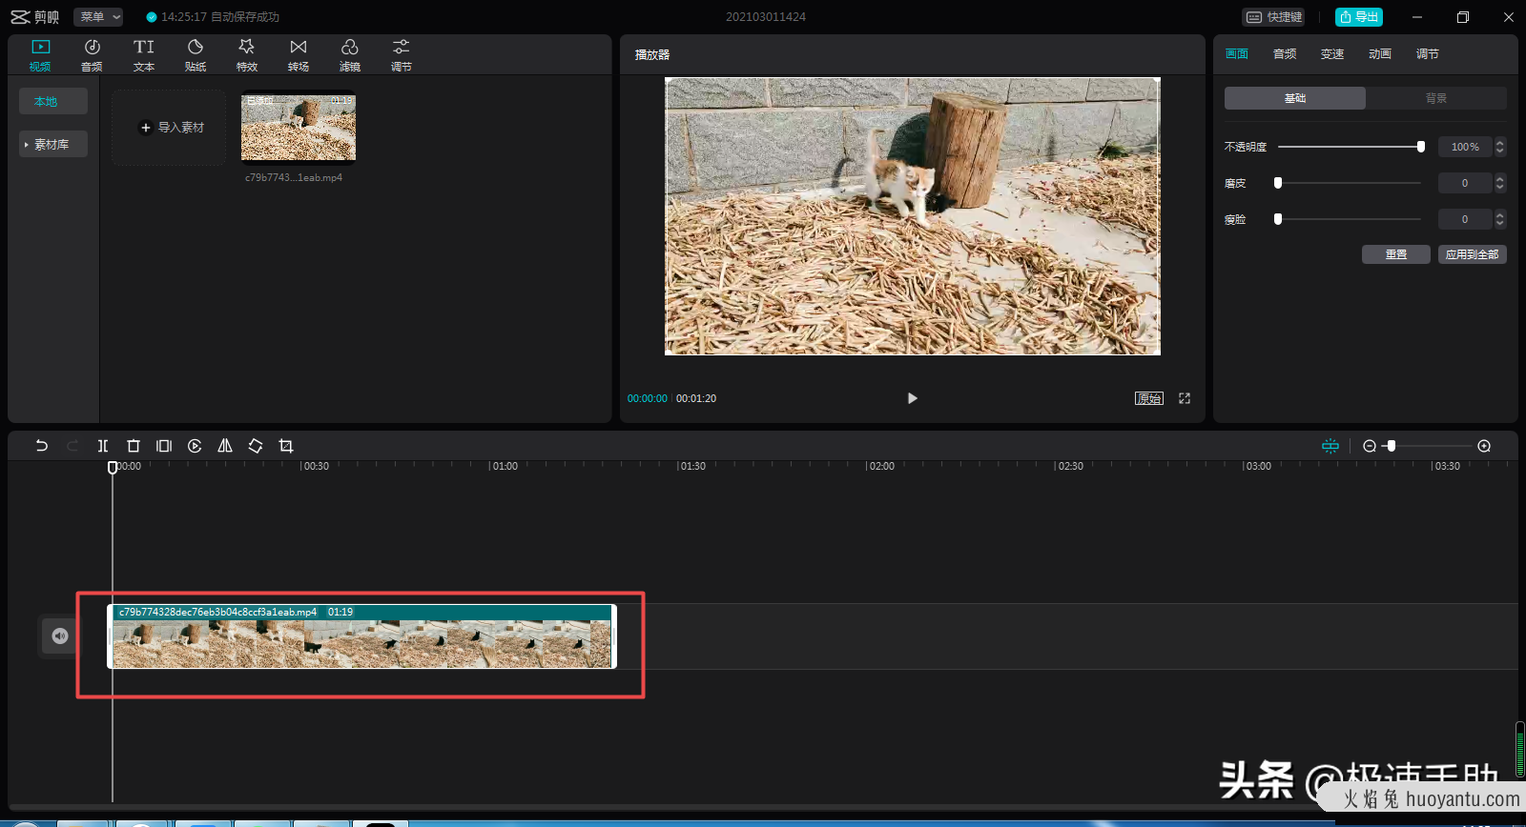Select the 本地 local media button
Viewport: 1526px width, 827px height.
point(53,101)
